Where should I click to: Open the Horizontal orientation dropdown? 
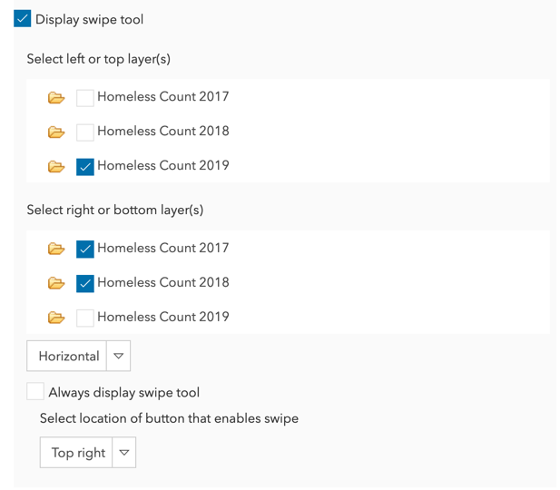pyautogui.click(x=68, y=357)
